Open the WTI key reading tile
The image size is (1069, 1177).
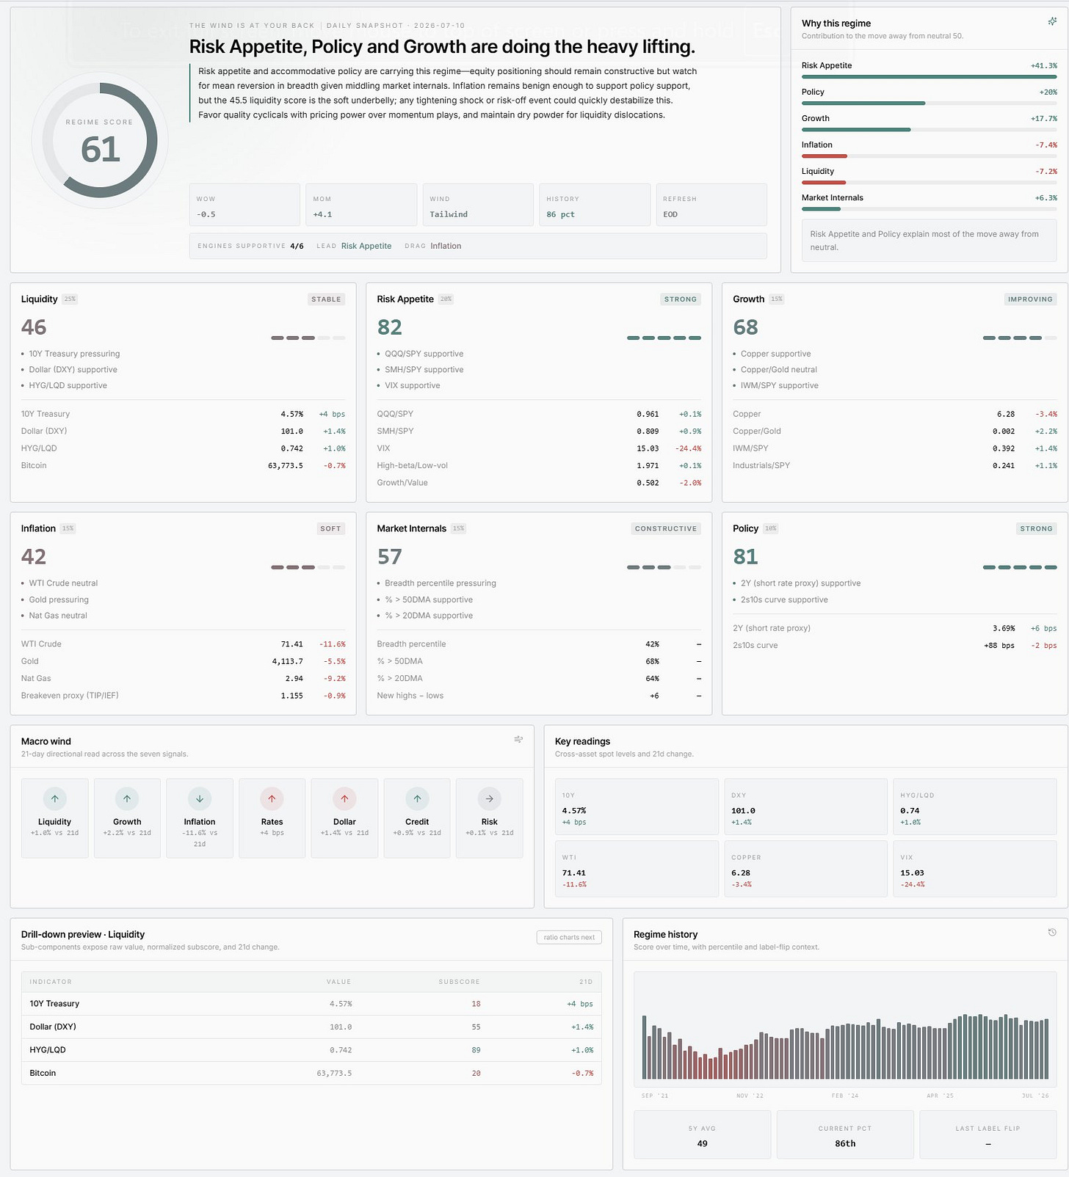tap(637, 869)
